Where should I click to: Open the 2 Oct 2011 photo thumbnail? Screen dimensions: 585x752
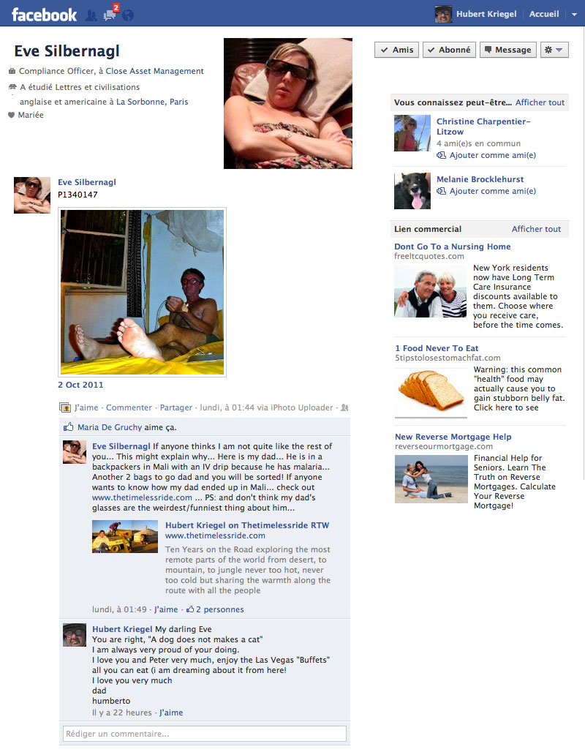(x=142, y=292)
